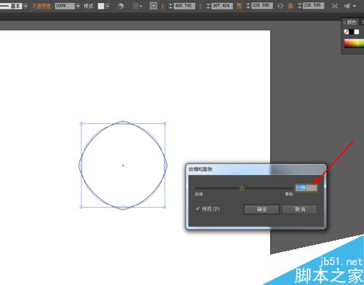364x285 pixels.
Task: Open the opacity percentage dropdown arrow
Action: coord(78,6)
